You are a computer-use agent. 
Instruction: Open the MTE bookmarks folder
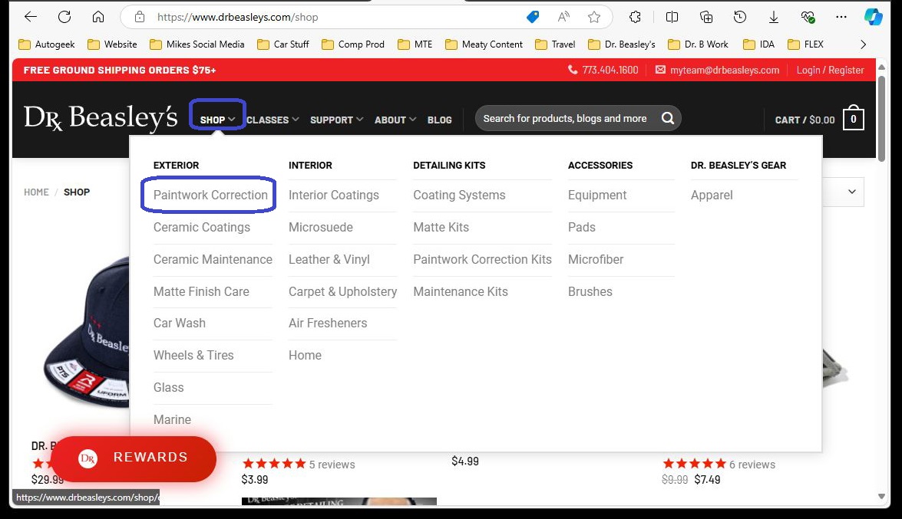click(x=415, y=44)
